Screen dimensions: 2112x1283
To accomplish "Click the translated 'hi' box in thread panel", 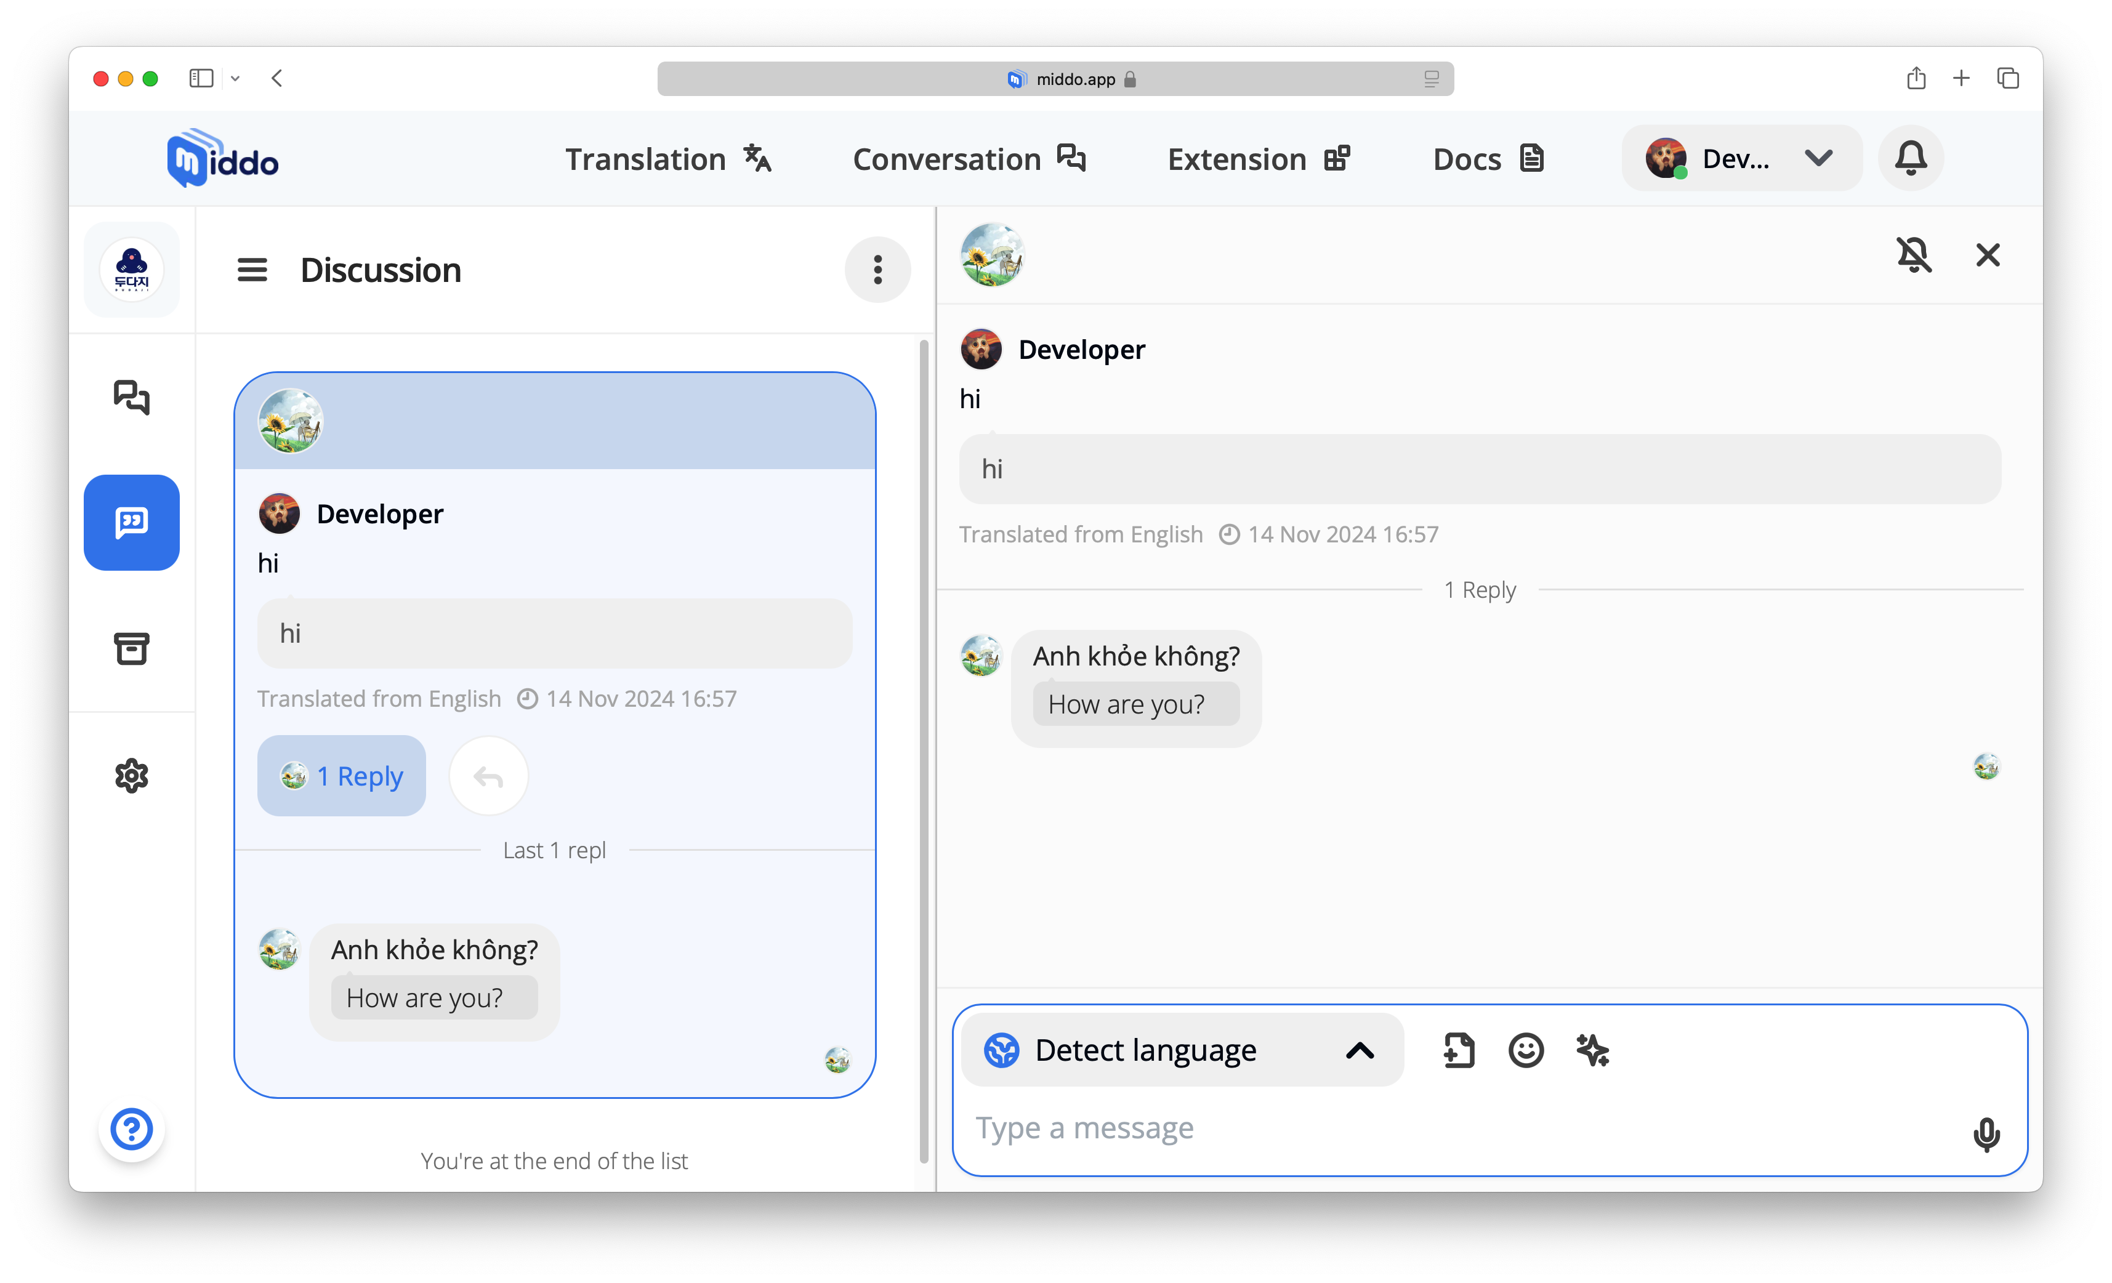I will pyautogui.click(x=1480, y=469).
